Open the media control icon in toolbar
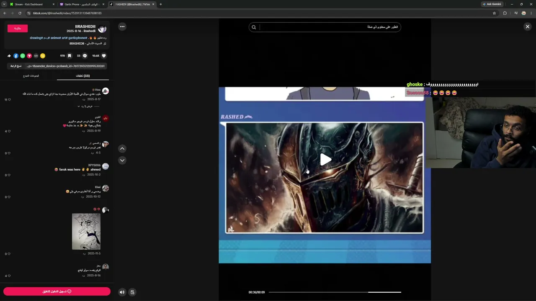This screenshot has width=536, height=301. pos(515,13)
